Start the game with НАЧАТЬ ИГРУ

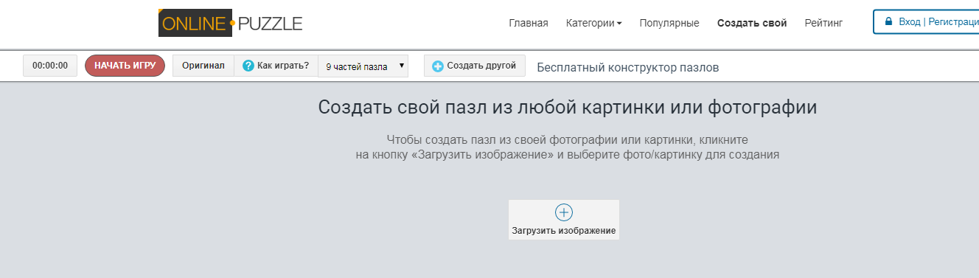125,66
